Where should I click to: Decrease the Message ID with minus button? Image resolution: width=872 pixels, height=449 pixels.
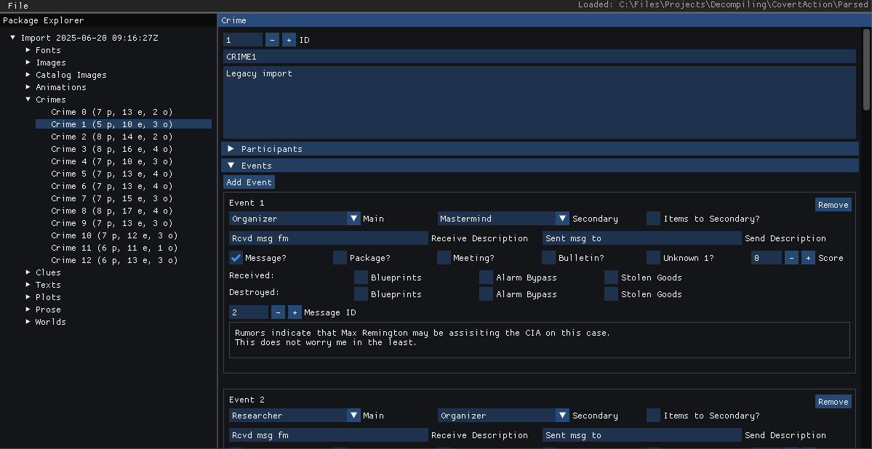pos(278,312)
